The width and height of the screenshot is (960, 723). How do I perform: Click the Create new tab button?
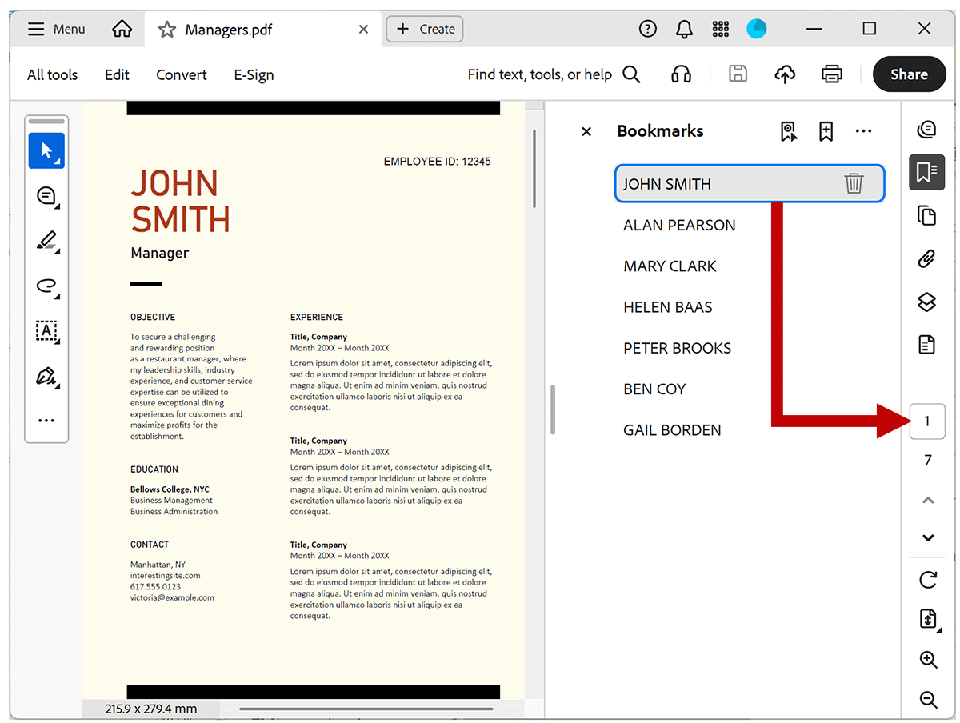pyautogui.click(x=425, y=29)
